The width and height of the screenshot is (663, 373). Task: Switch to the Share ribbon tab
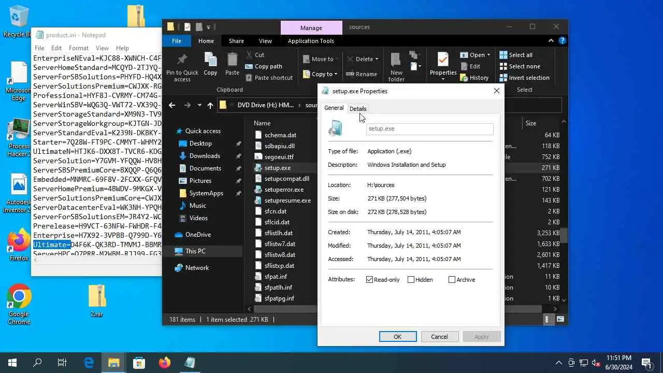pos(236,41)
